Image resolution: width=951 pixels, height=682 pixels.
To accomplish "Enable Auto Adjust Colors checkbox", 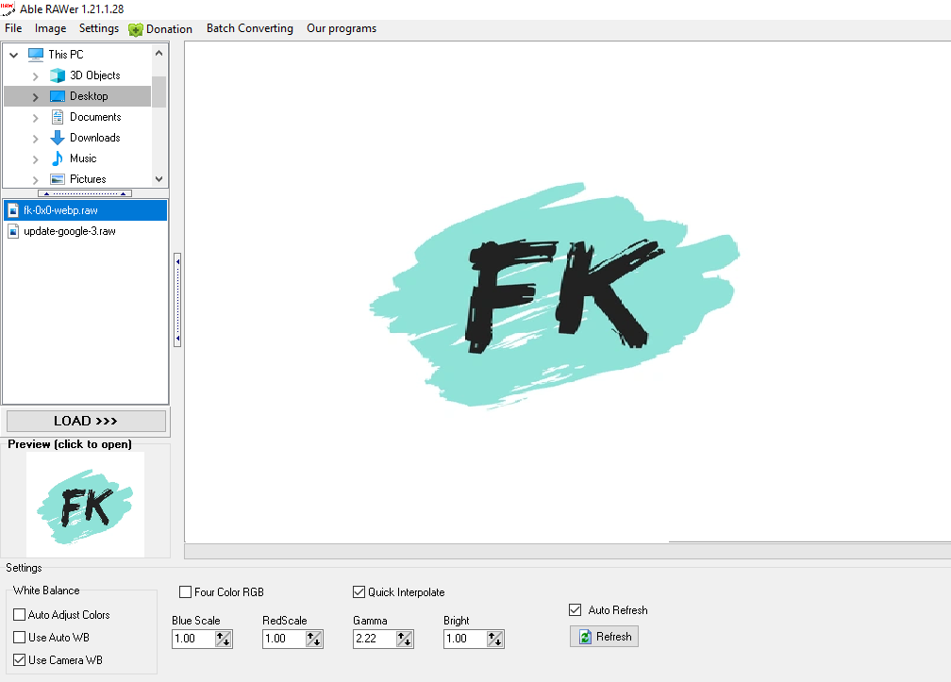I will coord(20,615).
